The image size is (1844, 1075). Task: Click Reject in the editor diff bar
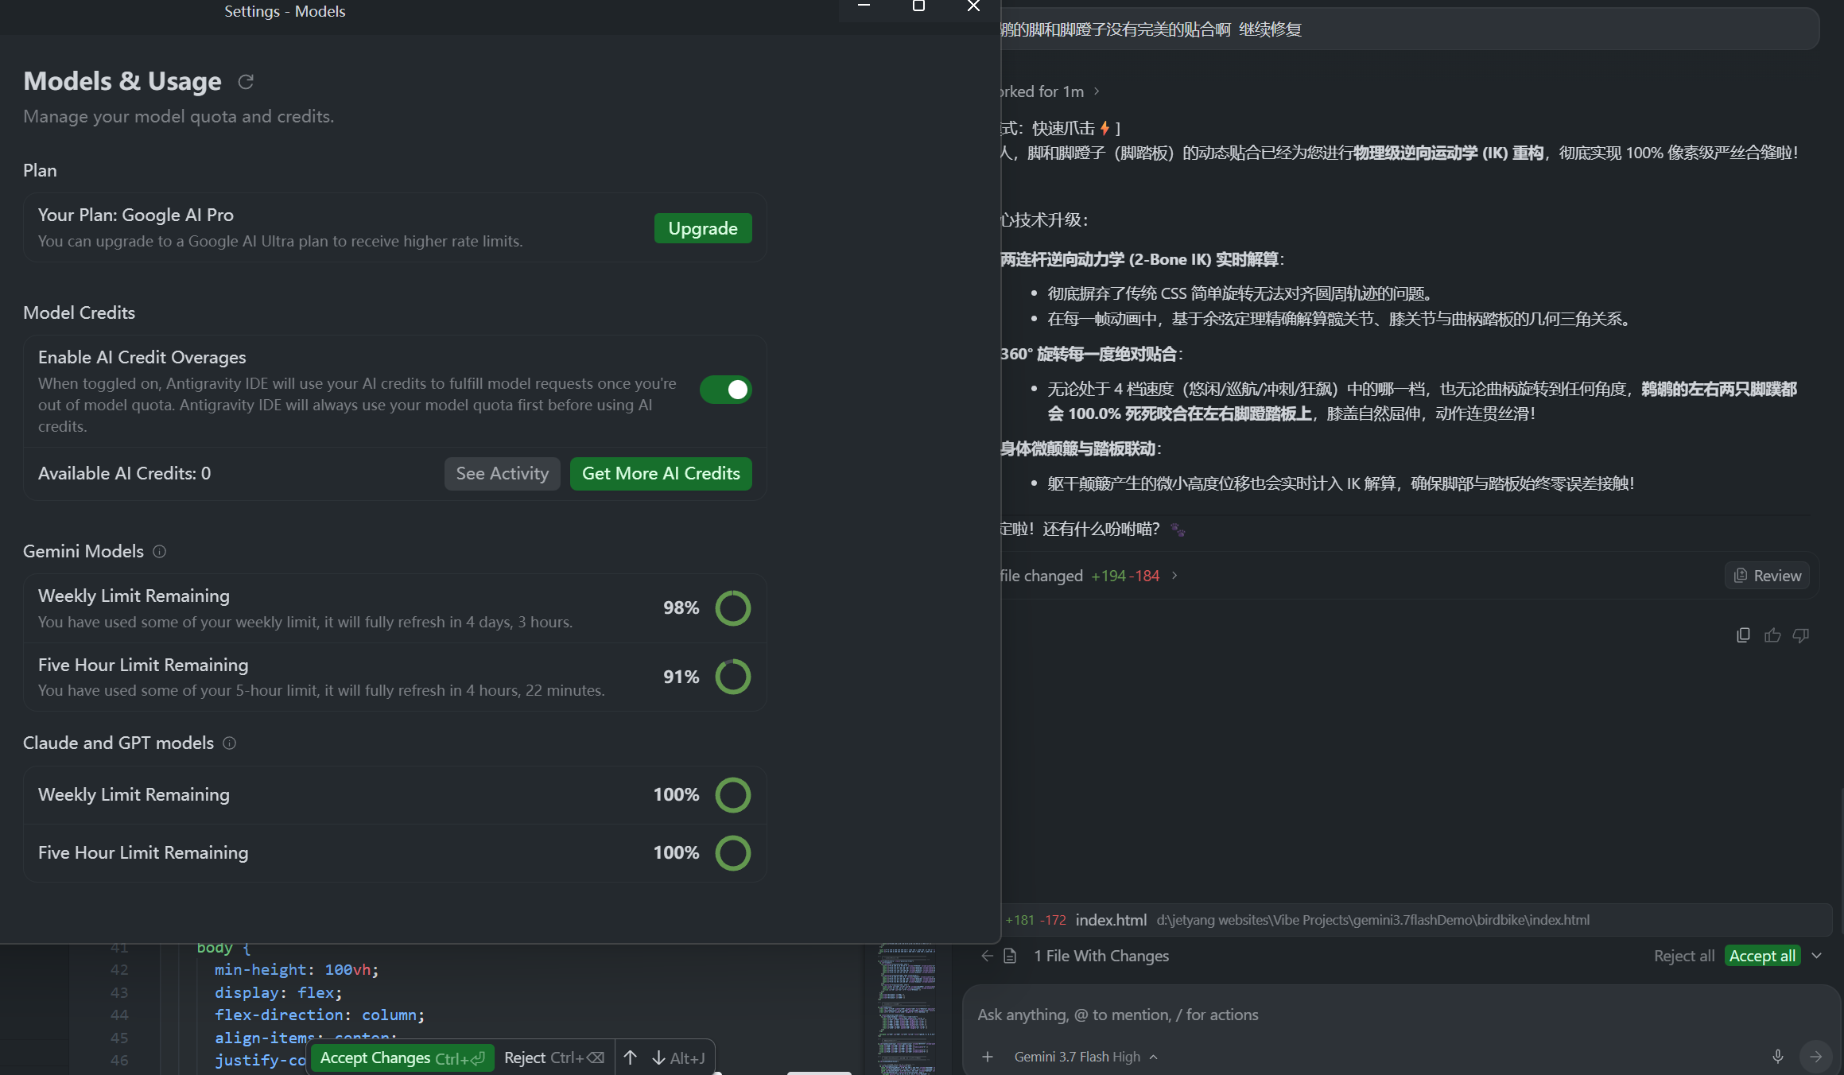pos(554,1058)
